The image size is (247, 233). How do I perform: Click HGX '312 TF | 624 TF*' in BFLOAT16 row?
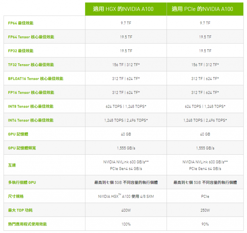click(x=126, y=79)
